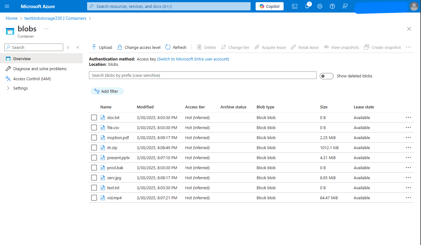The width and height of the screenshot is (421, 245).
Task: Open the context menu for present.pptx row
Action: click(408, 158)
